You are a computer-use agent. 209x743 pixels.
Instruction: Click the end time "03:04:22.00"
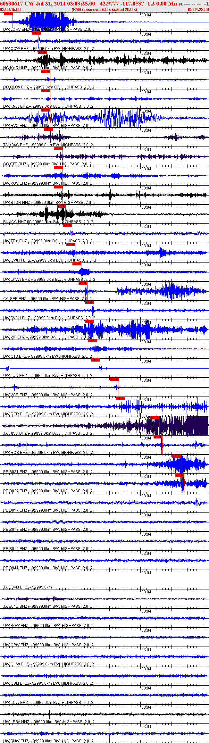point(198,10)
